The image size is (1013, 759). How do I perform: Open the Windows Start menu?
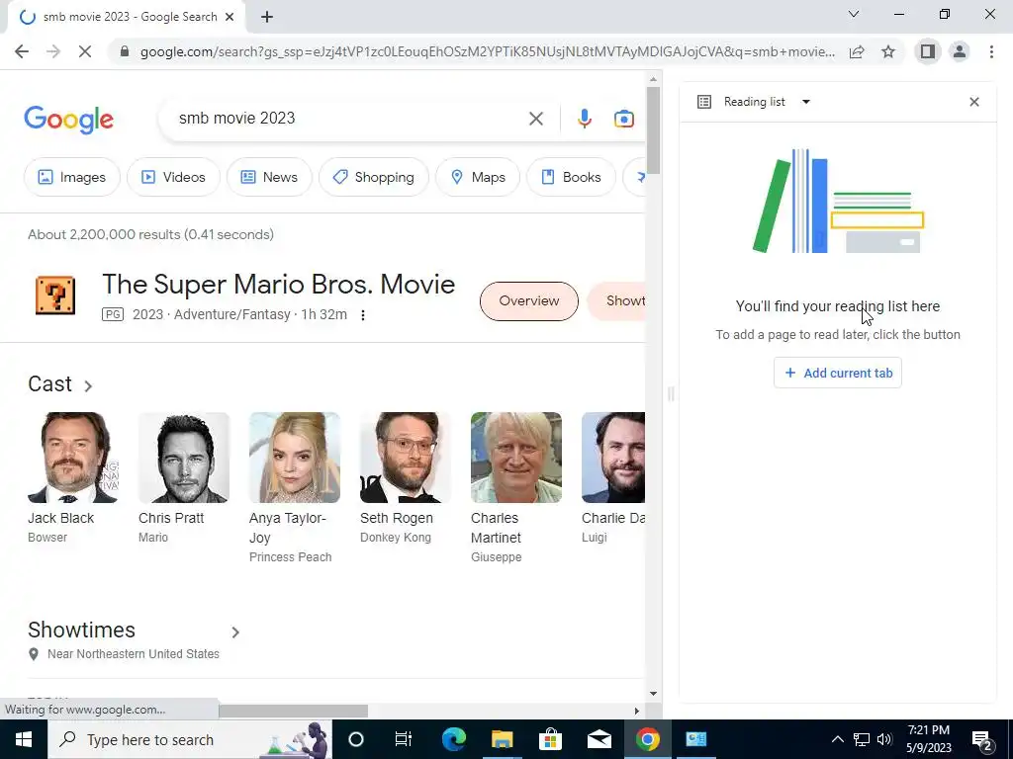tap(24, 739)
